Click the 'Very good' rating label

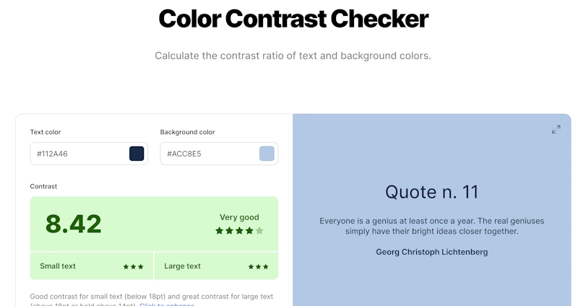pyautogui.click(x=239, y=217)
